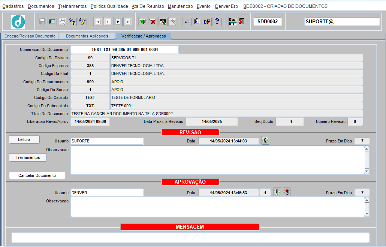The image size is (386, 247).
Task: Click the Codigo Do Capitulo TEST field
Action: point(90,97)
